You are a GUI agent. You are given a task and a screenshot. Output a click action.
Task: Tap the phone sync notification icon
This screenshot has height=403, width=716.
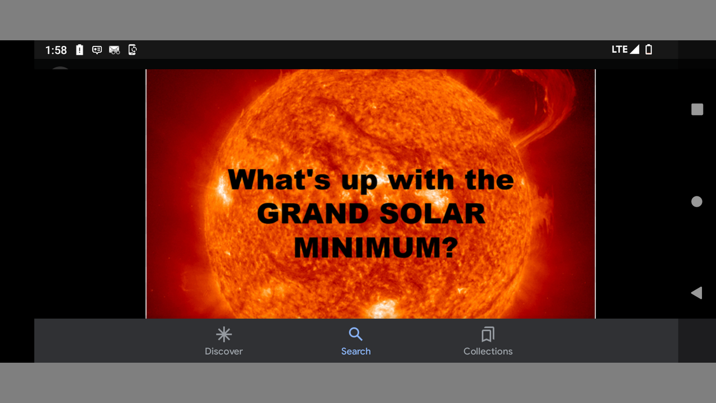tap(133, 50)
